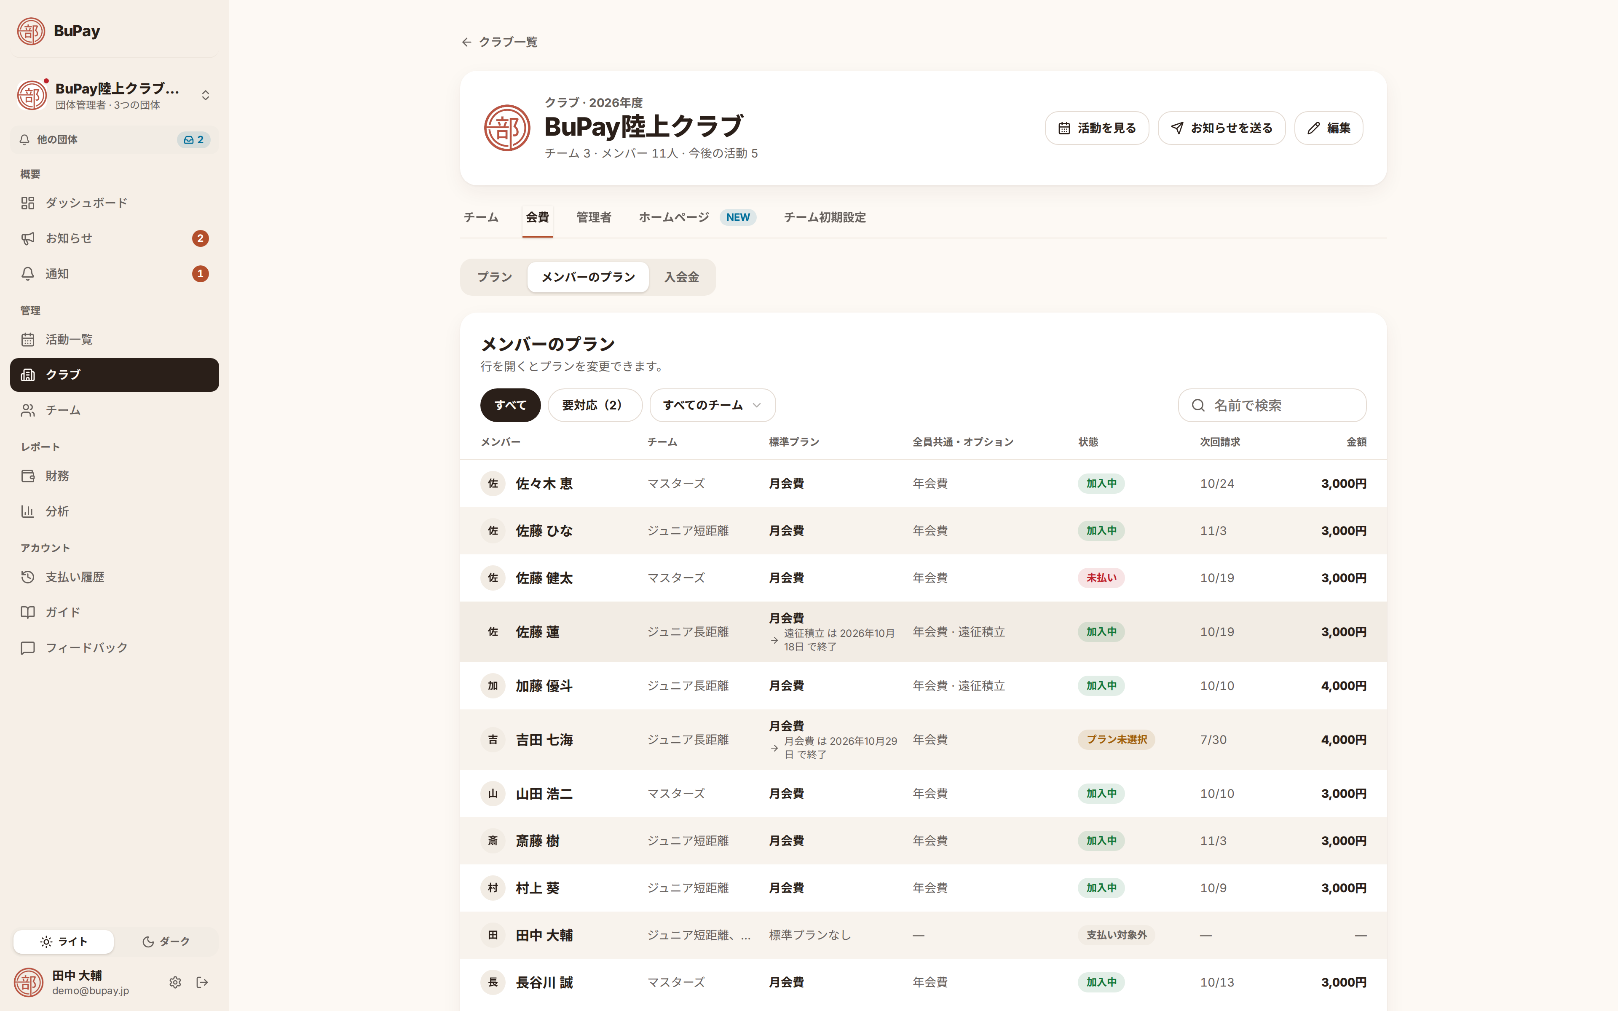Open 分析 analytics report
The height and width of the screenshot is (1011, 1618).
coord(114,511)
